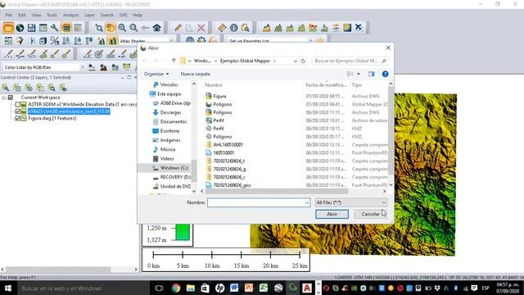Click the zoom out magnifier

133,27
